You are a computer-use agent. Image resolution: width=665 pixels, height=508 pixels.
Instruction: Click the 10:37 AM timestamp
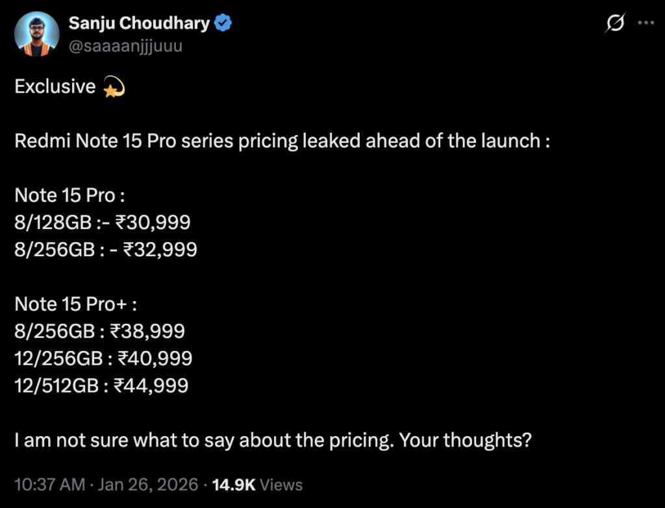(49, 485)
